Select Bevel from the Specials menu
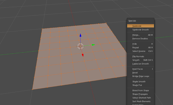The height and width of the screenshot is (105, 173). (141, 73)
